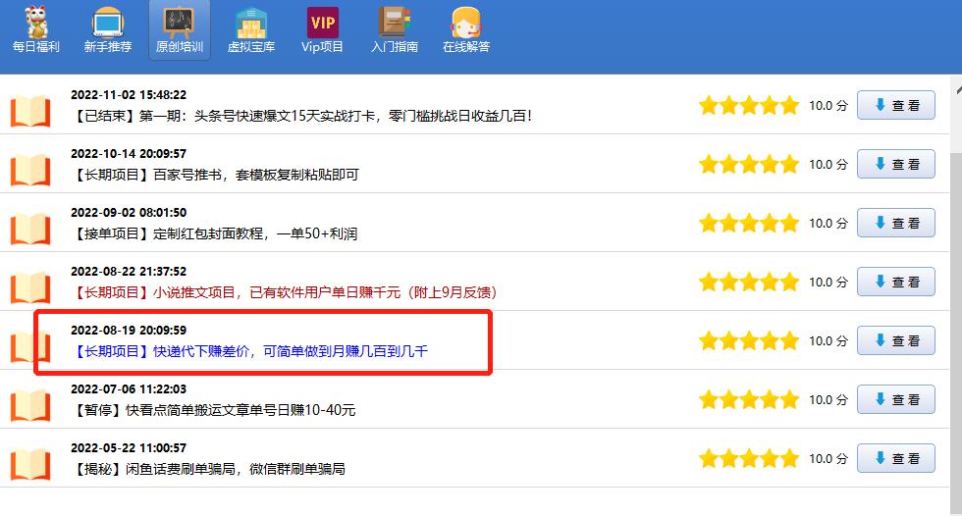Click star rating of 头条号快速爆文 row
The image size is (962, 516).
pyautogui.click(x=748, y=105)
